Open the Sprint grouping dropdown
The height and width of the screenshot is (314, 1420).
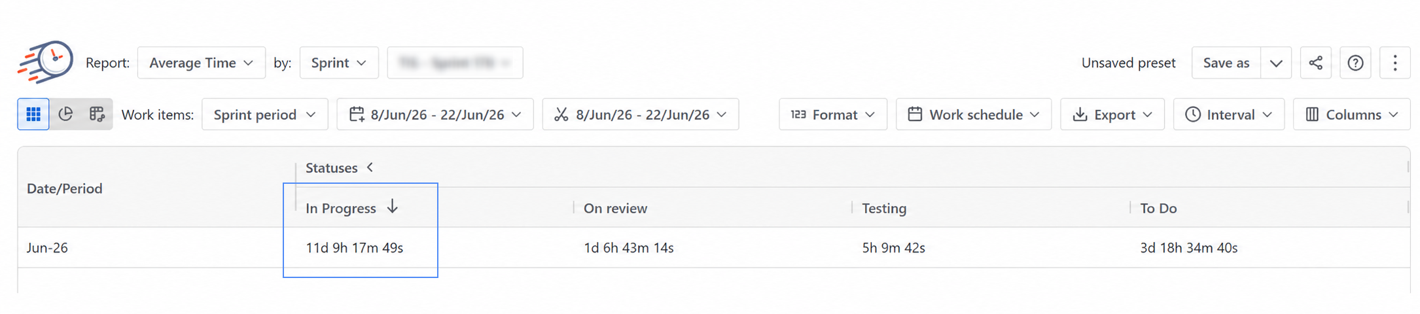339,63
